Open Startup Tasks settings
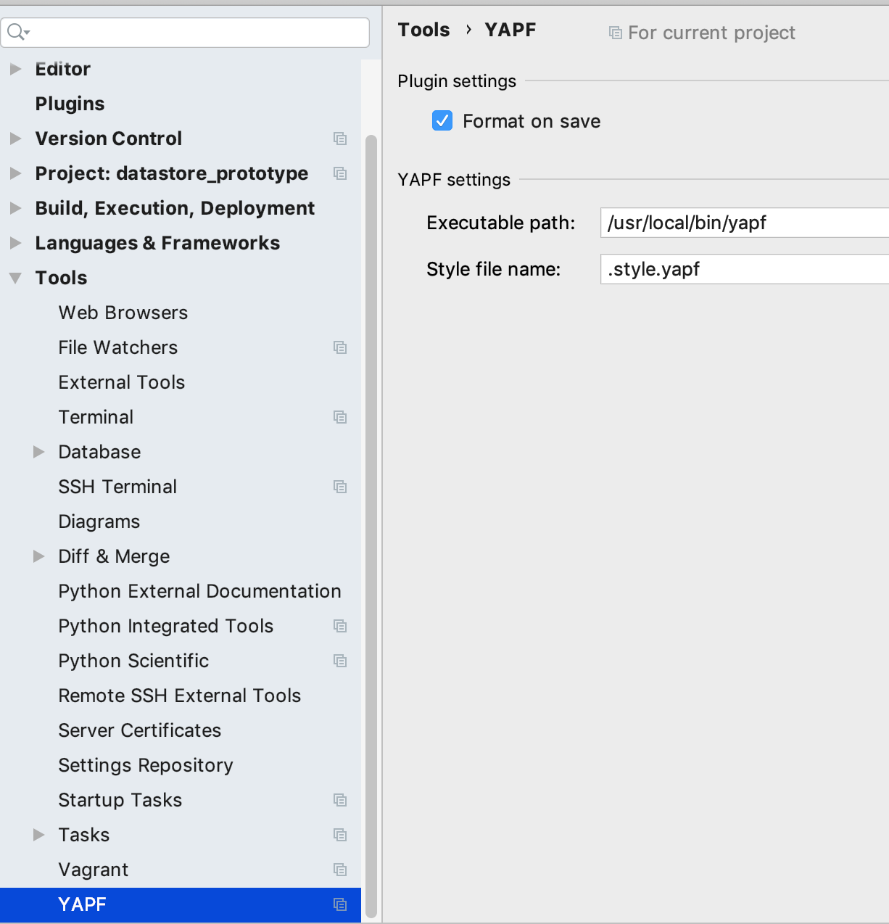 point(120,800)
